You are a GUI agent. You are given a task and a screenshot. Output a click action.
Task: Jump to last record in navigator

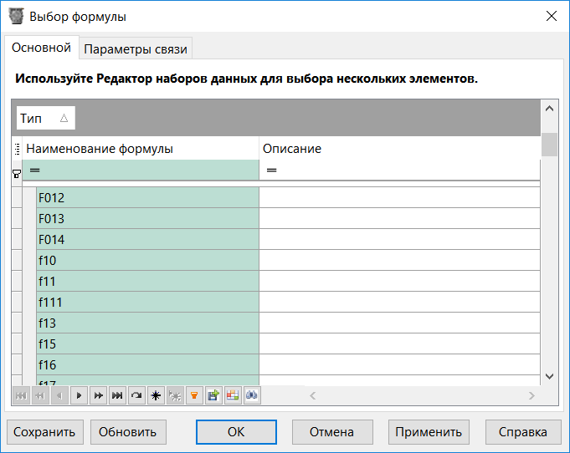117,395
